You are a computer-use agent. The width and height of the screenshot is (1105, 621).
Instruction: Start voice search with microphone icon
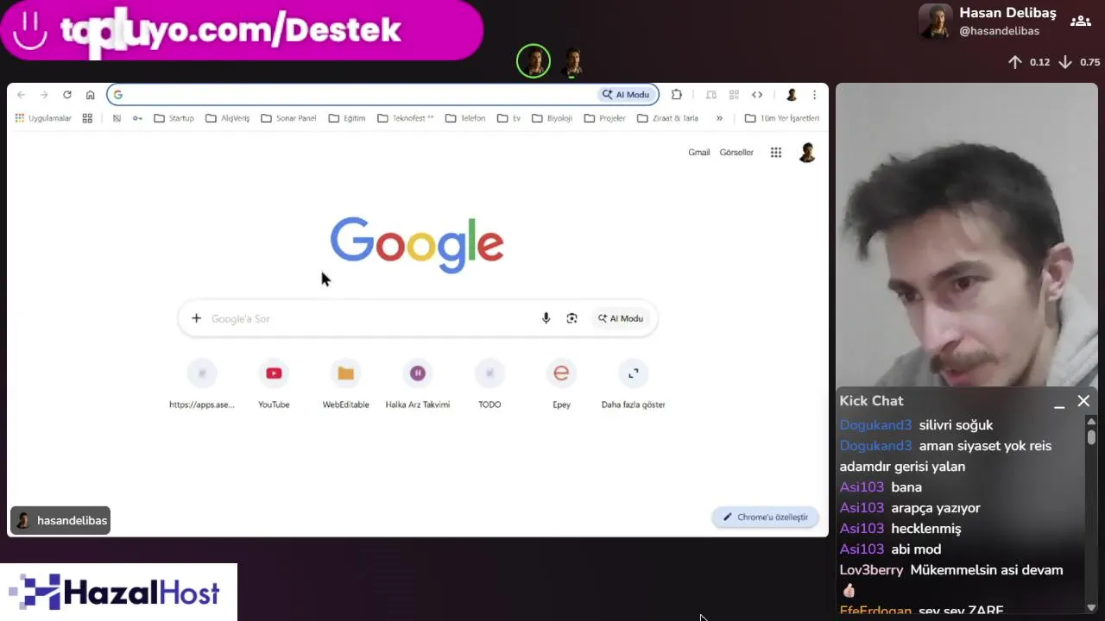546,318
